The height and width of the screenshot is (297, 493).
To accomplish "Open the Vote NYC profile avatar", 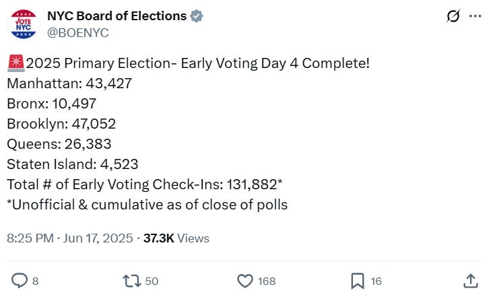I will point(24,24).
